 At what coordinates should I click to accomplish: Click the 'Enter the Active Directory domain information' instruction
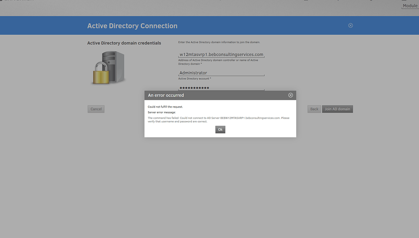pos(219,42)
